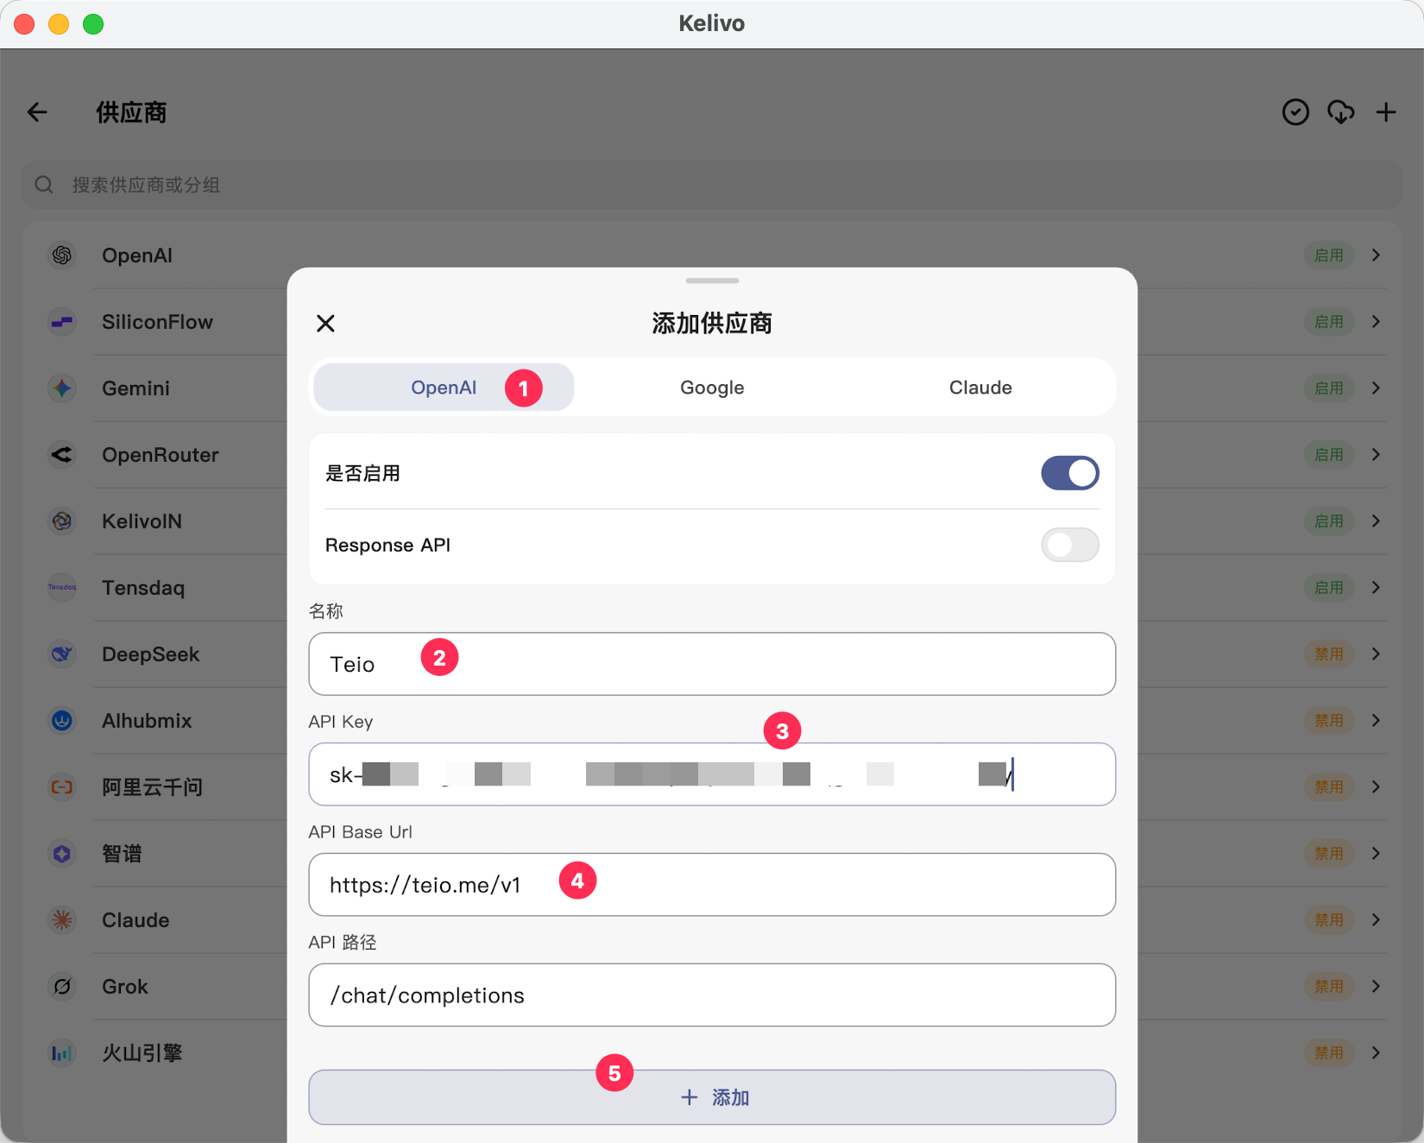This screenshot has height=1143, width=1424.
Task: Open the 火山引擎 provider name
Action: 142,1053
